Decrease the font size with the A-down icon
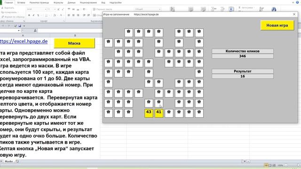Viewport: 301px width, 169px height. [63, 9]
